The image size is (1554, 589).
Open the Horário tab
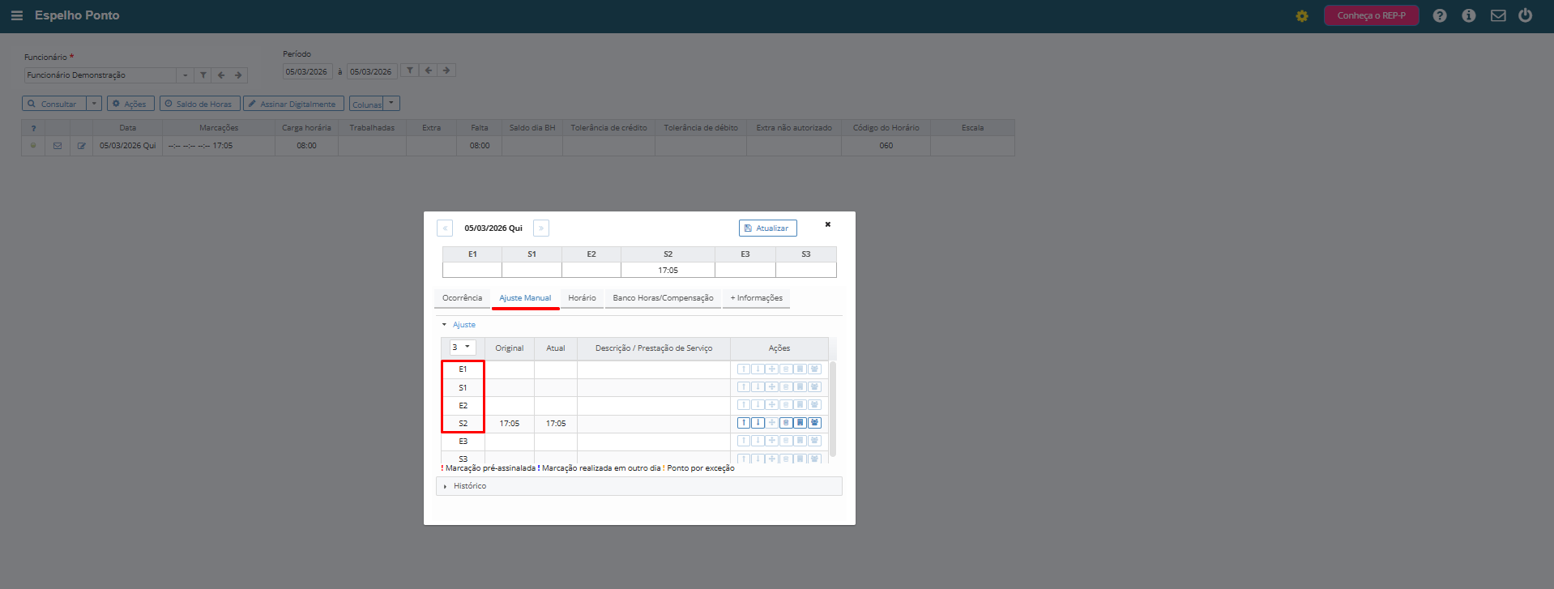pos(582,298)
